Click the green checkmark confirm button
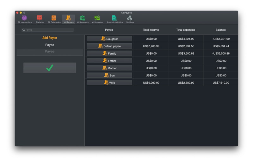 tap(50, 68)
